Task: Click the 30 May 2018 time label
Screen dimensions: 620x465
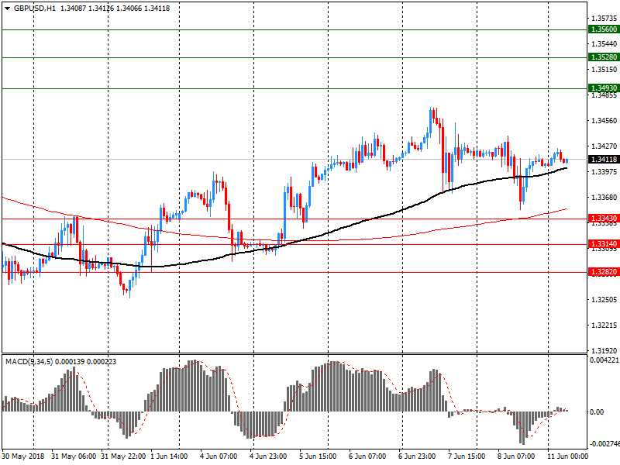Action: tap(23, 456)
